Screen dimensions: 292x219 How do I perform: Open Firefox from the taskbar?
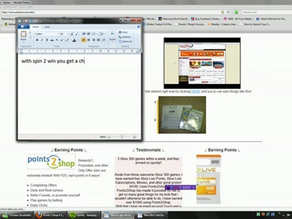pos(51,215)
